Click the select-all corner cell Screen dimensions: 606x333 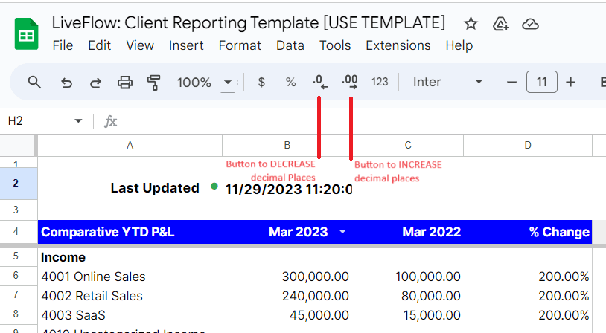coord(18,145)
